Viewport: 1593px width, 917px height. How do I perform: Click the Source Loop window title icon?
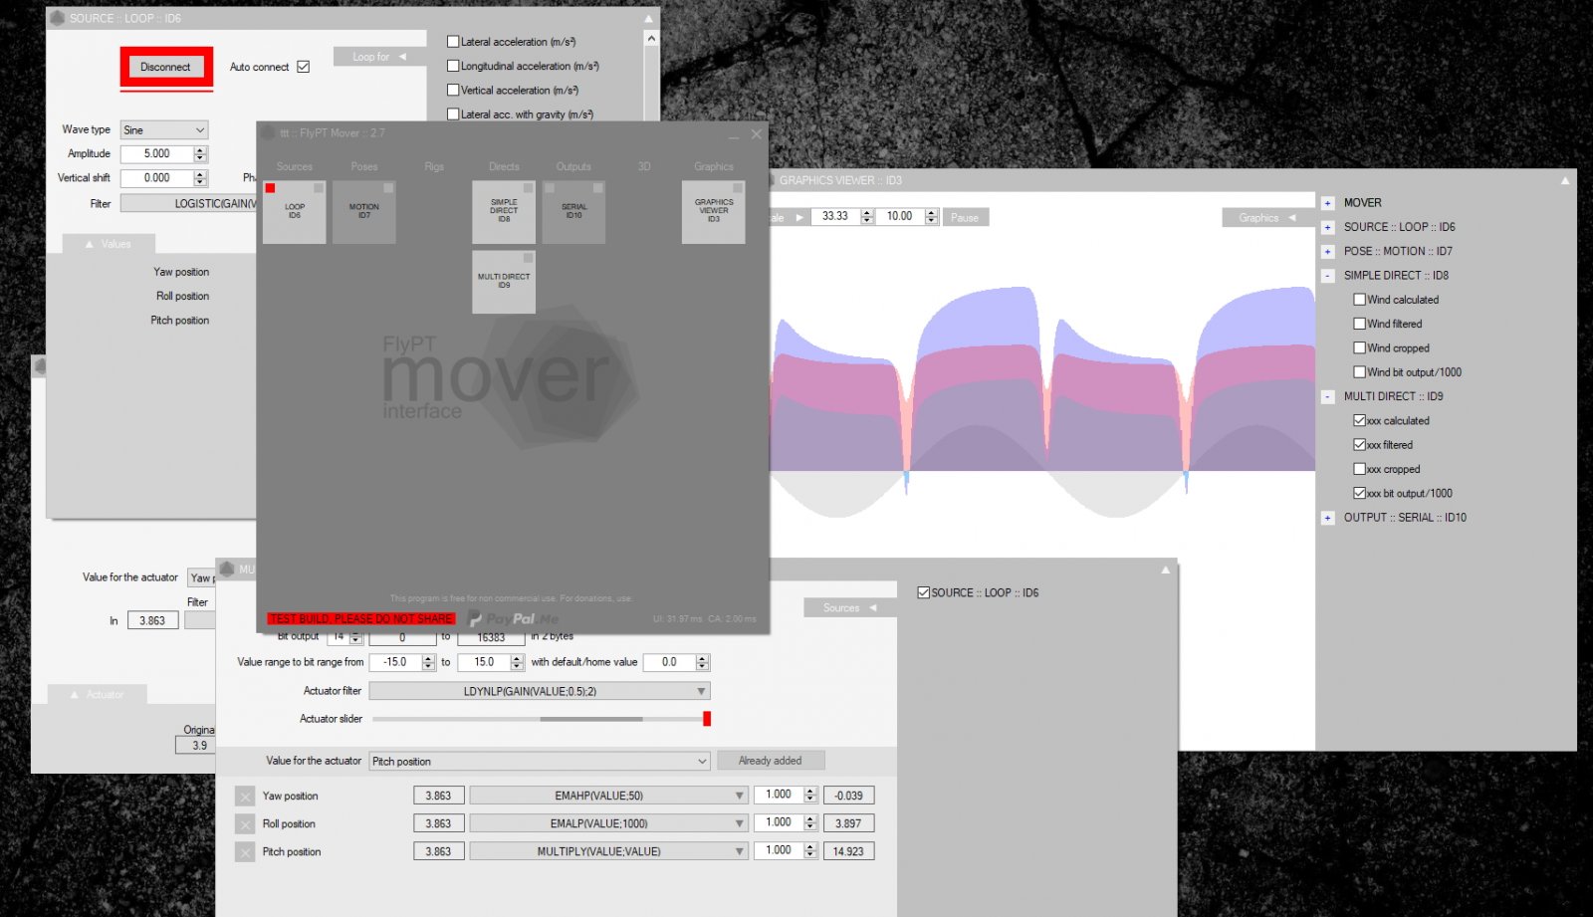coord(58,18)
